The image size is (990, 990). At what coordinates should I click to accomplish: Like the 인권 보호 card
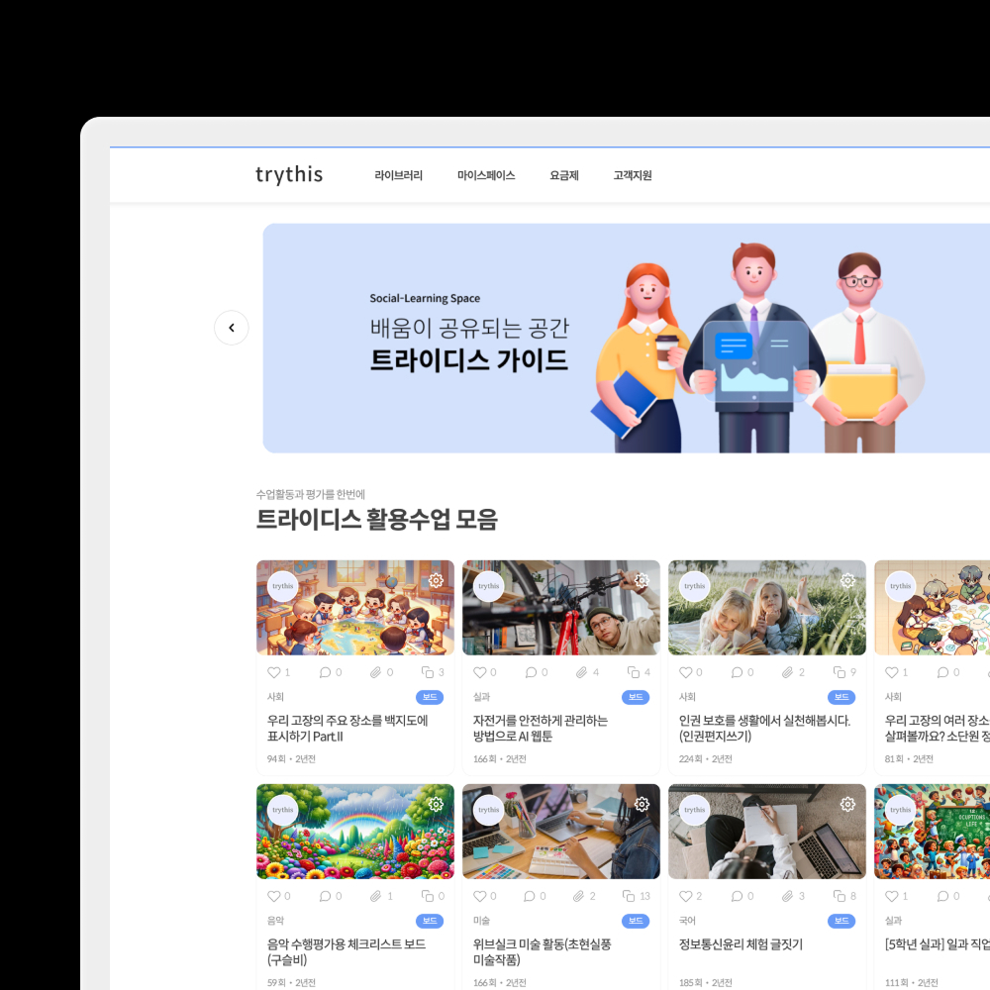pos(686,672)
